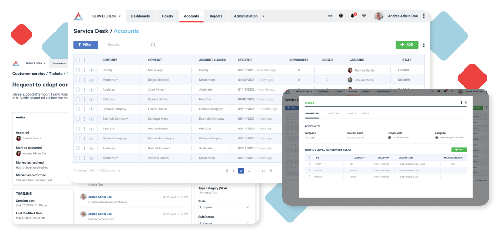This screenshot has width=498, height=234.
Task: Check the Granify row checkbox
Action: 78,70
